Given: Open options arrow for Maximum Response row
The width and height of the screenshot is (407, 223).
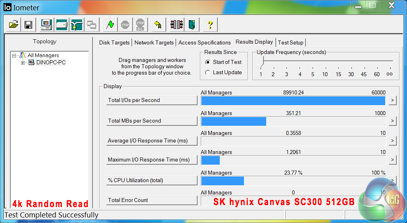Looking at the screenshot, I should click(x=392, y=160).
